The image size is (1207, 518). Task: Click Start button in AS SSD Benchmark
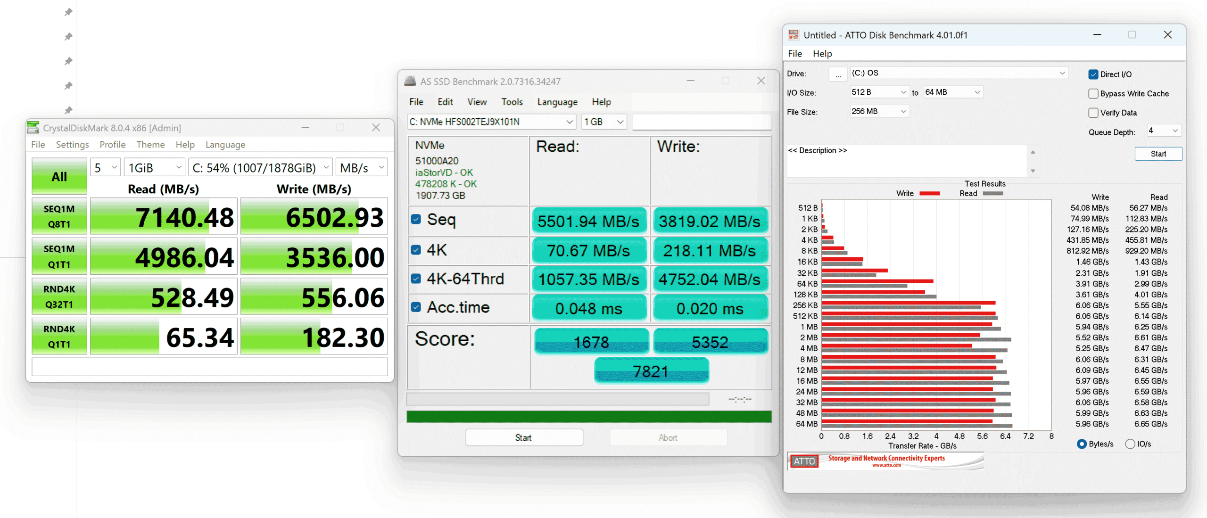524,437
